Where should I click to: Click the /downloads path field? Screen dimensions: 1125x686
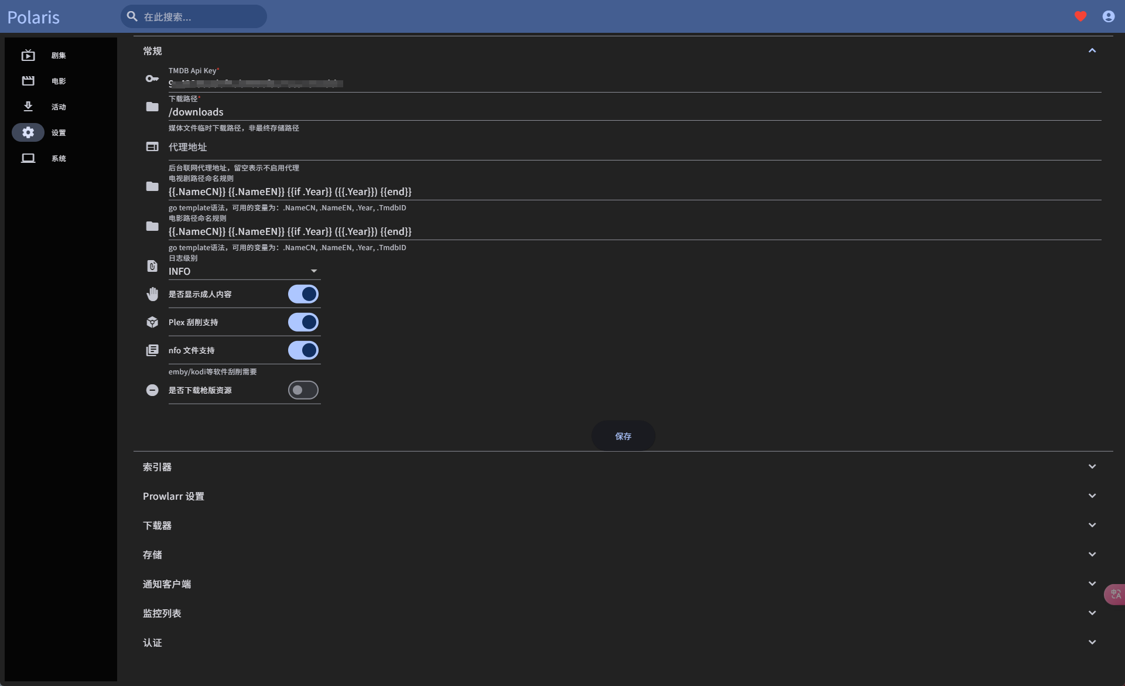[635, 107]
